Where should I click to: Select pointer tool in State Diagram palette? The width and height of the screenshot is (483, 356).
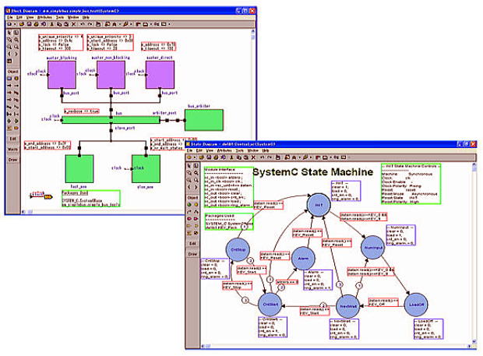click(x=189, y=166)
